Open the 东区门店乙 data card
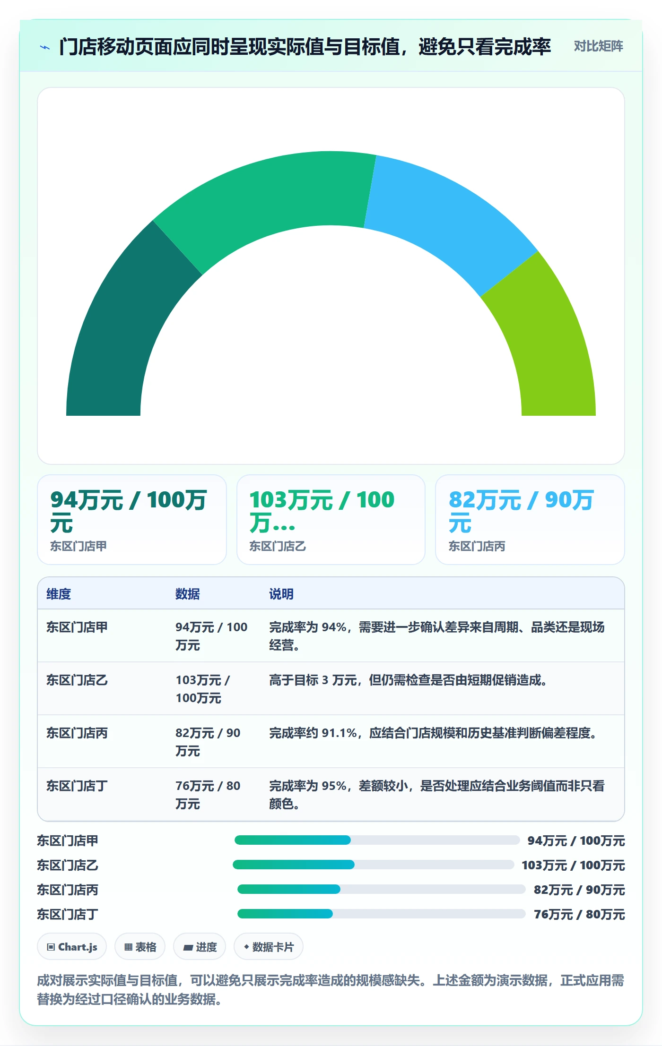This screenshot has height=1046, width=662. click(331, 520)
